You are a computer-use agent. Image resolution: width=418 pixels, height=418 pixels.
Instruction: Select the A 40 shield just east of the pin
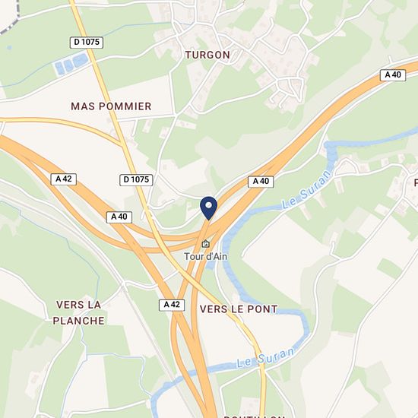click(x=261, y=182)
